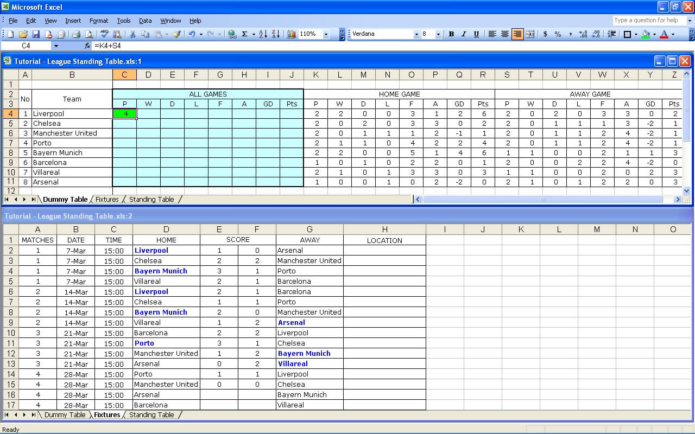The width and height of the screenshot is (695, 434).
Task: Cut selection with the scissors icon
Action: click(132, 34)
